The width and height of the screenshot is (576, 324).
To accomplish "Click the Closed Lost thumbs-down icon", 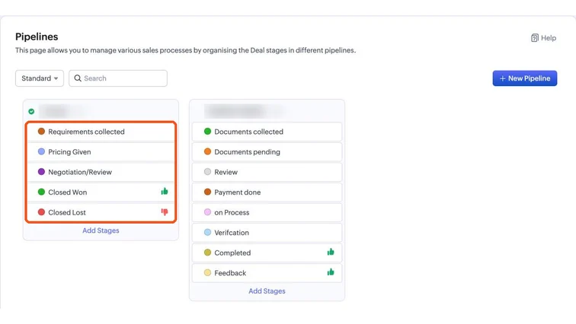I will coord(165,212).
